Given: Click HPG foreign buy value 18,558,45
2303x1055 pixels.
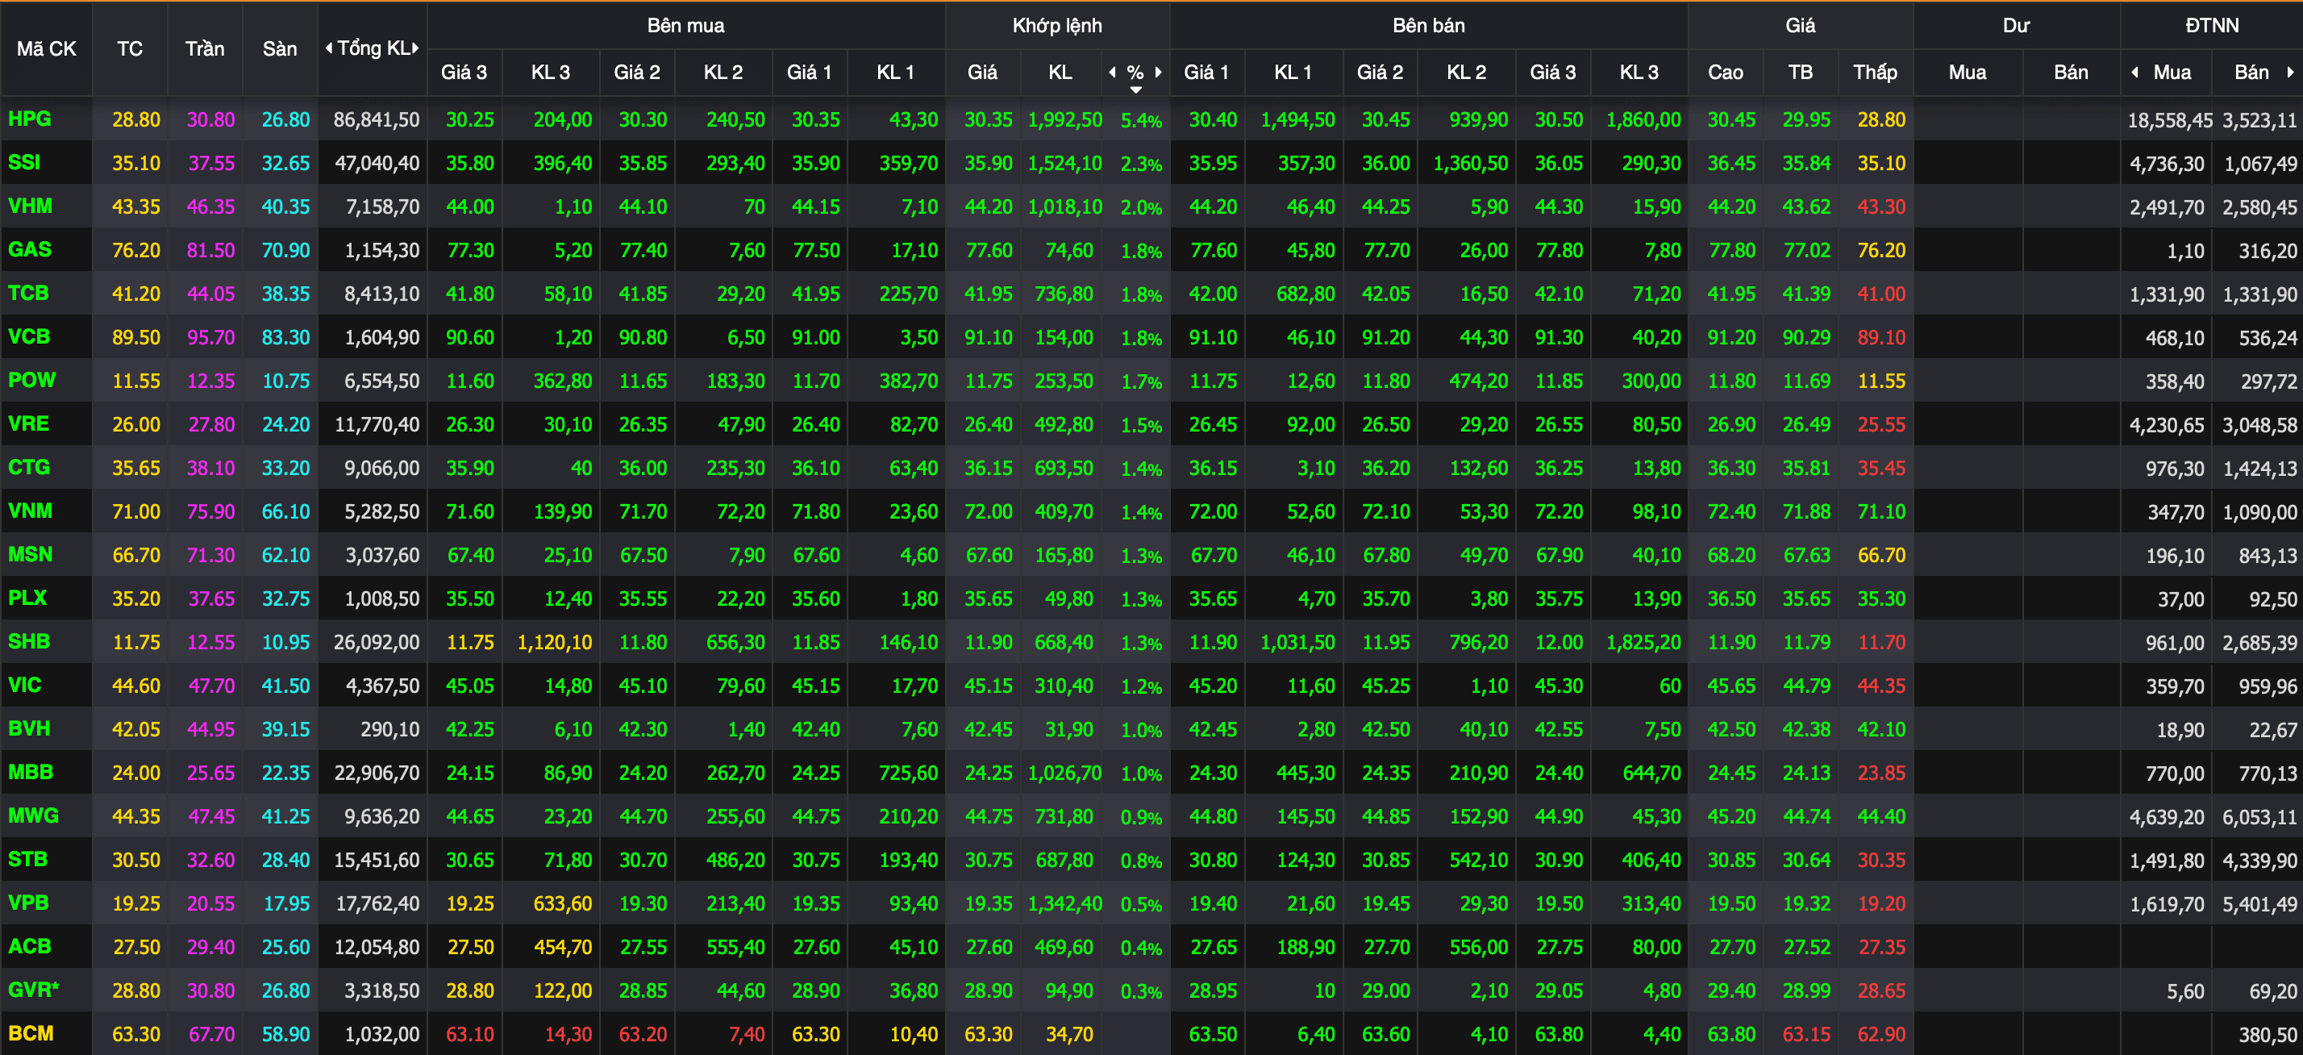Looking at the screenshot, I should [x=2170, y=121].
